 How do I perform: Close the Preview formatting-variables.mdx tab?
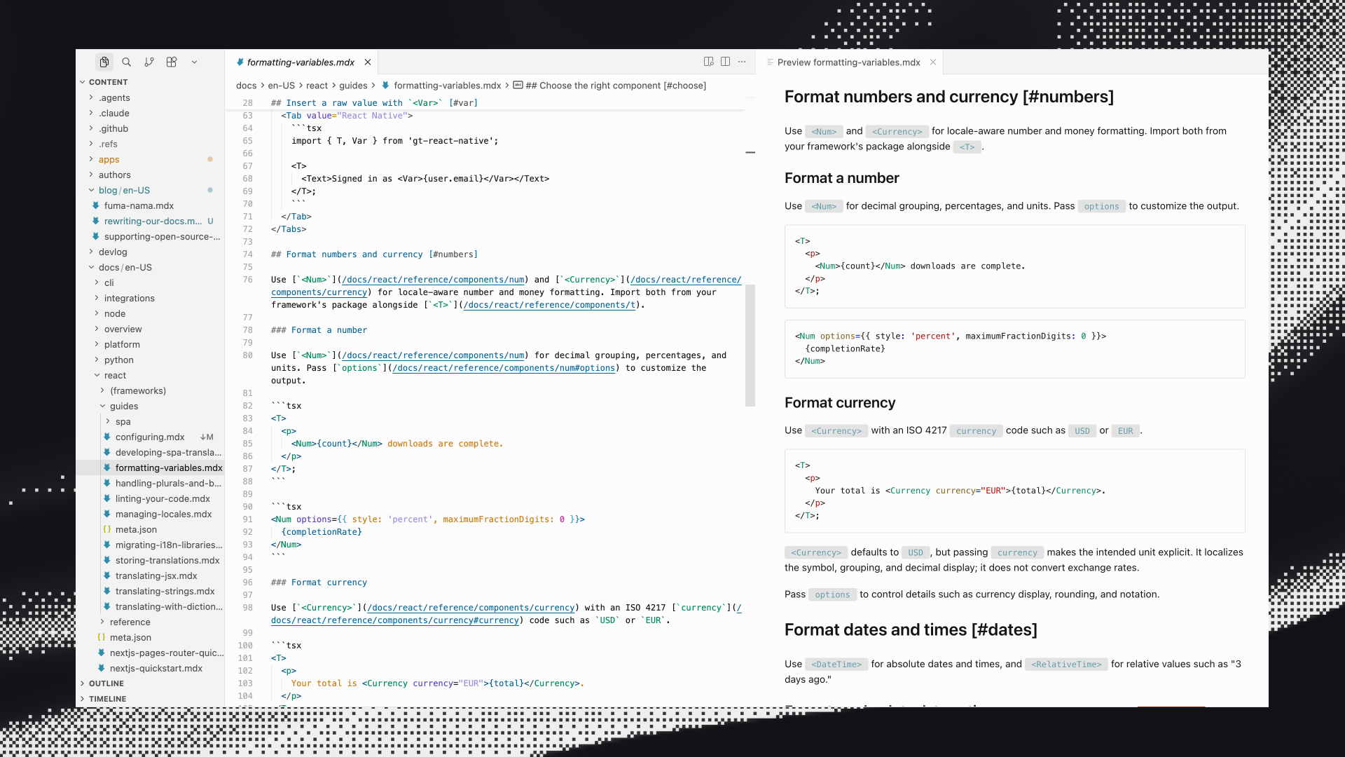pos(933,62)
